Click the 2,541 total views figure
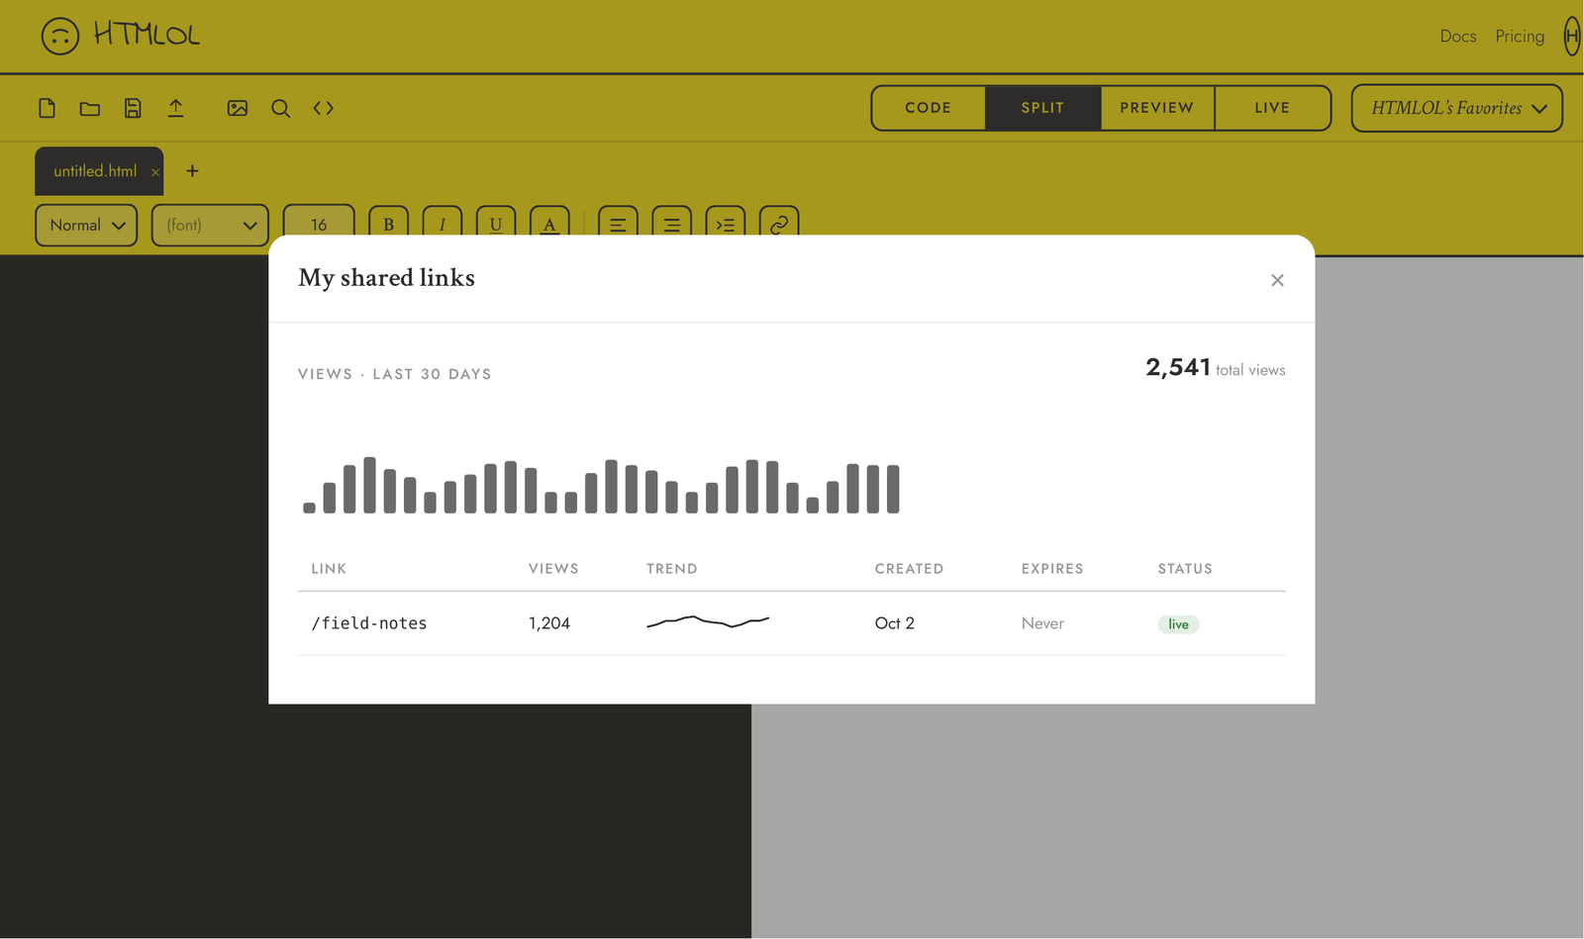Image resolution: width=1584 pixels, height=939 pixels. tap(1178, 367)
